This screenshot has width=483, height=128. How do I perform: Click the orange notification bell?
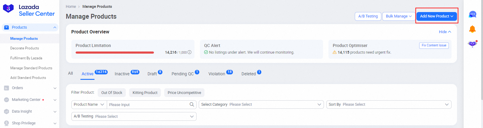(x=472, y=29)
